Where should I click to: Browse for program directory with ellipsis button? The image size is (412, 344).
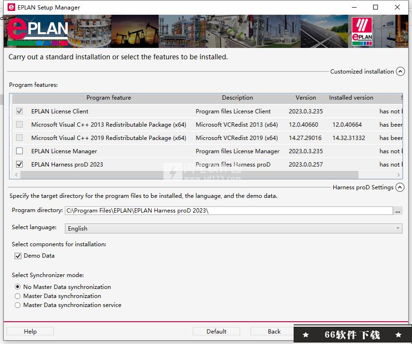click(398, 211)
